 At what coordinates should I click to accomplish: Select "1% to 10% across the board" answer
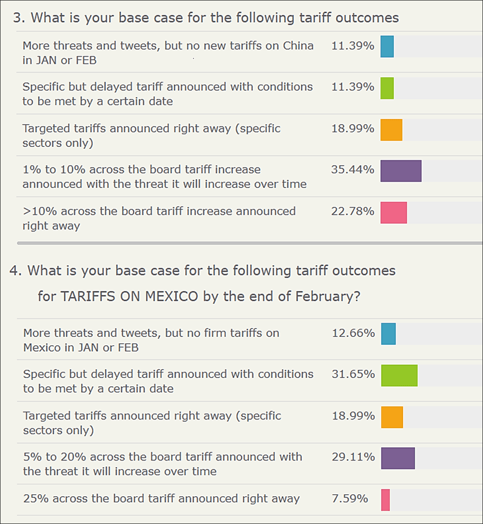[164, 177]
